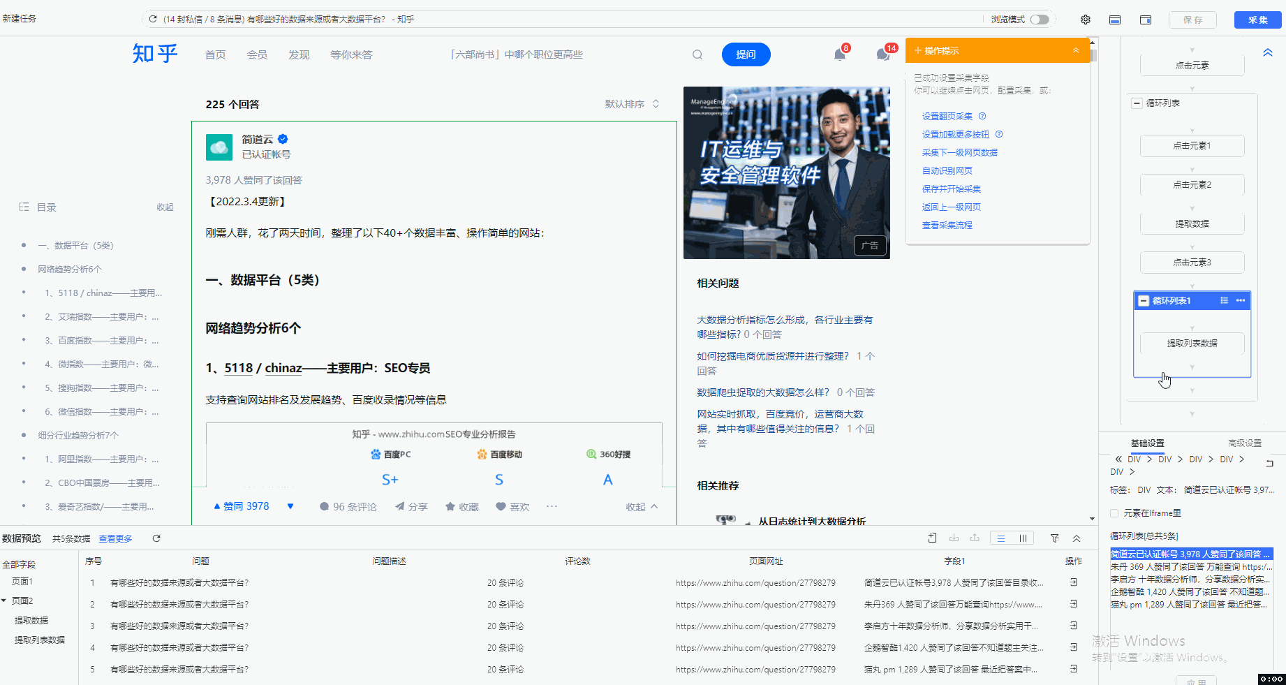Click the Zhihu search magnifier icon

click(x=697, y=54)
